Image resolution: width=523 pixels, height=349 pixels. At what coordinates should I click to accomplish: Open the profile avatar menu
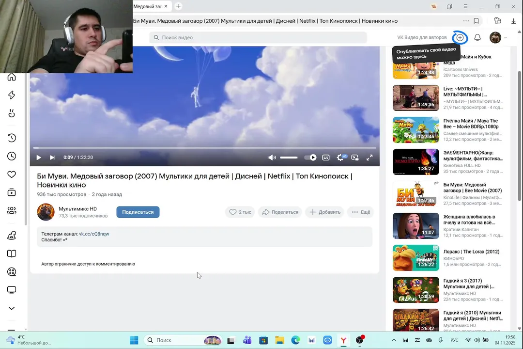coord(495,37)
